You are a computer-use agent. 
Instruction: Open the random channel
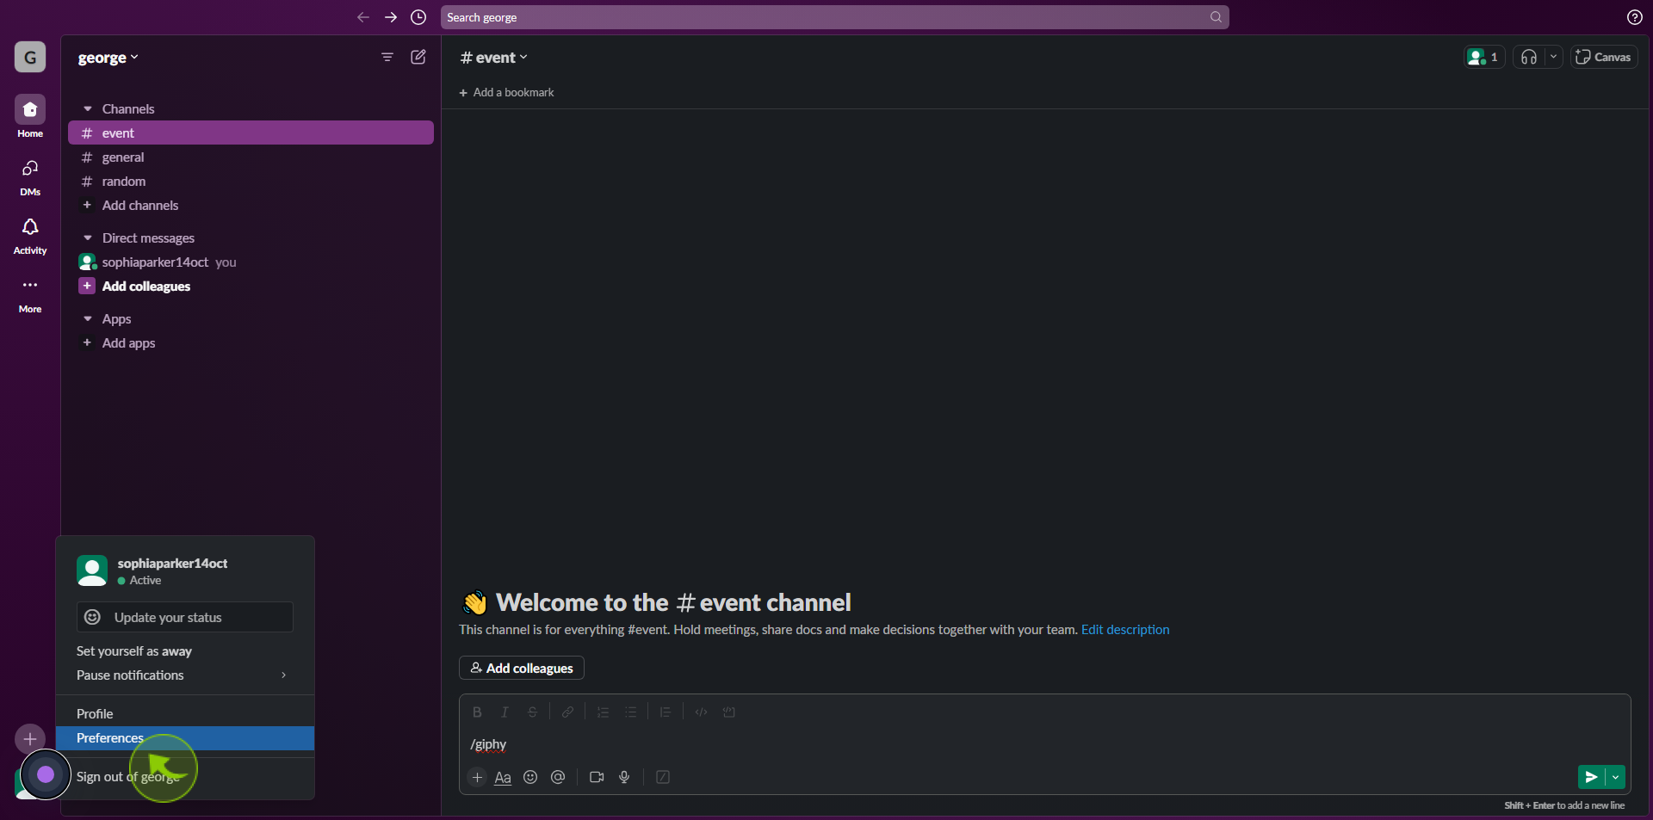(x=251, y=182)
